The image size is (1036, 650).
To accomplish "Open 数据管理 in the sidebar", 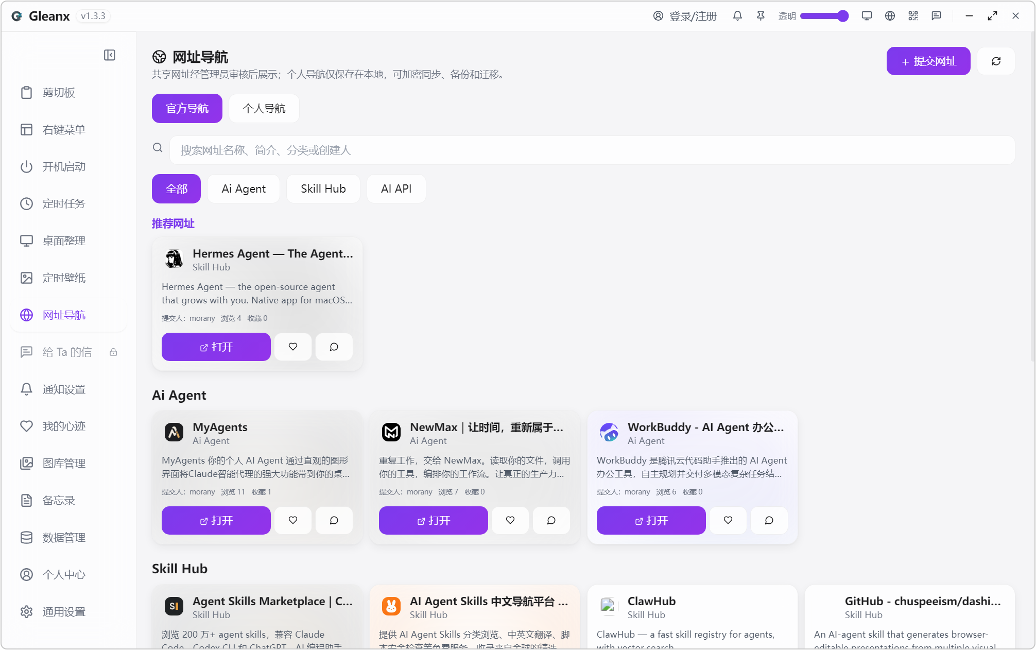I will 69,537.
